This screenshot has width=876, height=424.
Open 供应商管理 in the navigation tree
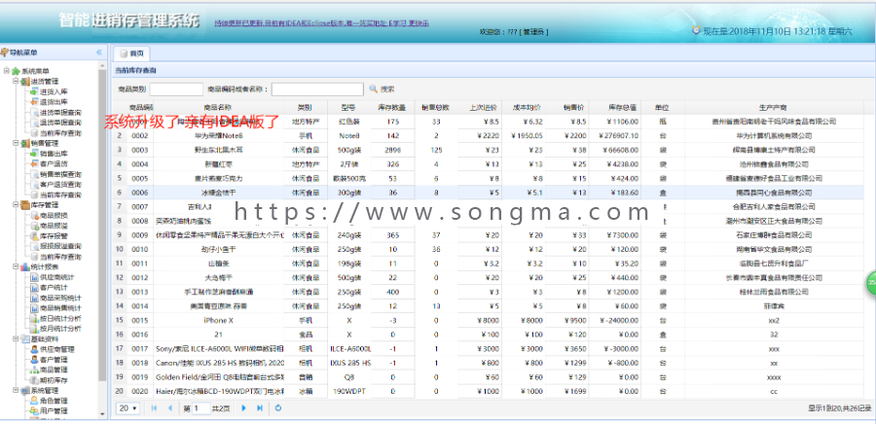[57, 349]
